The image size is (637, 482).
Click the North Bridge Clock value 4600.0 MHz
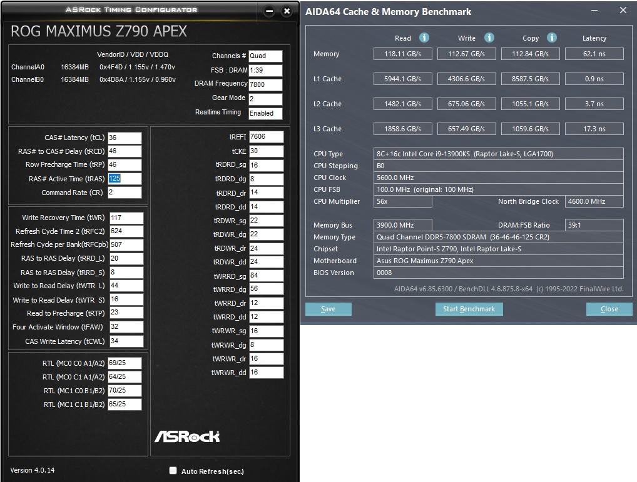click(594, 201)
